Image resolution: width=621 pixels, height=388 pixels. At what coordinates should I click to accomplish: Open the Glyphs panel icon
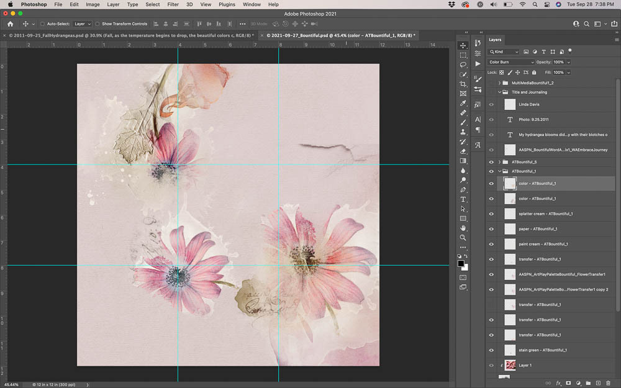(478, 145)
